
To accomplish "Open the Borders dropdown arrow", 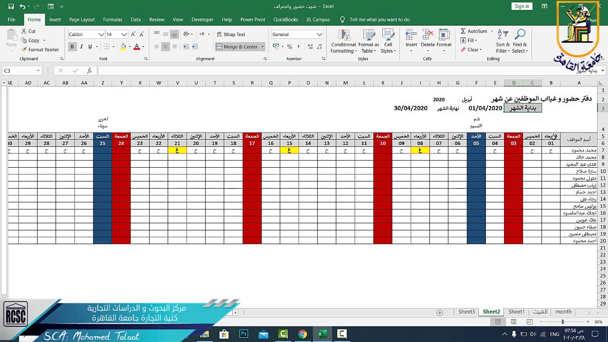I will (x=113, y=47).
